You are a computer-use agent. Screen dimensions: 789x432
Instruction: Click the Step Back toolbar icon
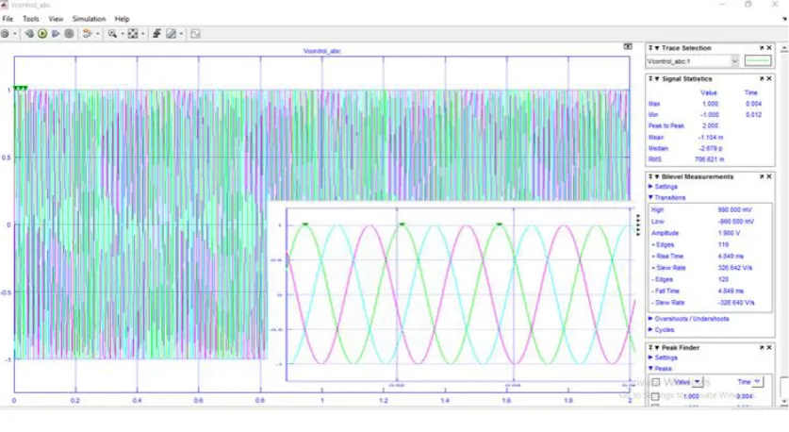click(29, 34)
